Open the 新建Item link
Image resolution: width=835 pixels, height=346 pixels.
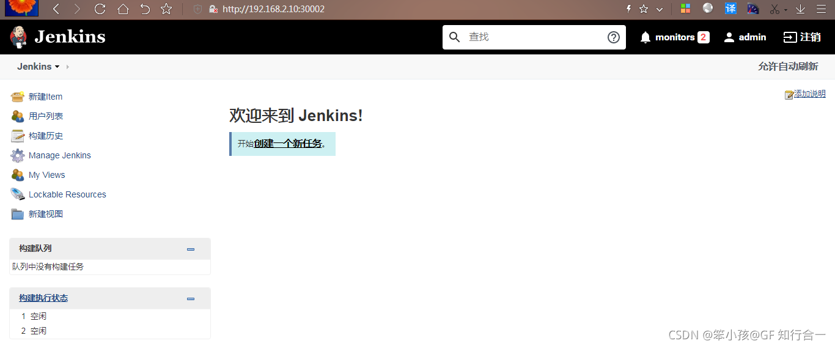45,97
